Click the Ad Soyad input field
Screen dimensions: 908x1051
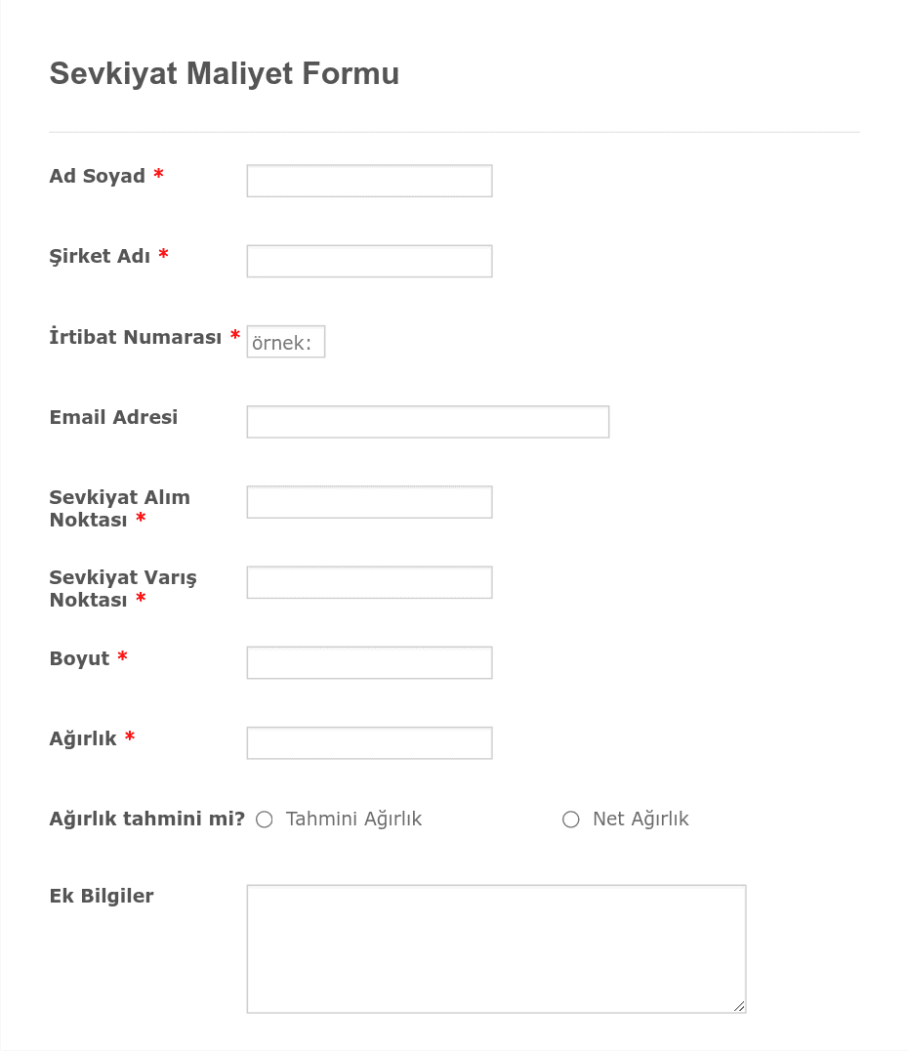369,181
